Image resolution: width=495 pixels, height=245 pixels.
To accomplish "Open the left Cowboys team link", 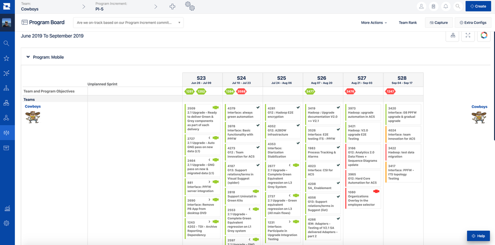I will pyautogui.click(x=33, y=106).
